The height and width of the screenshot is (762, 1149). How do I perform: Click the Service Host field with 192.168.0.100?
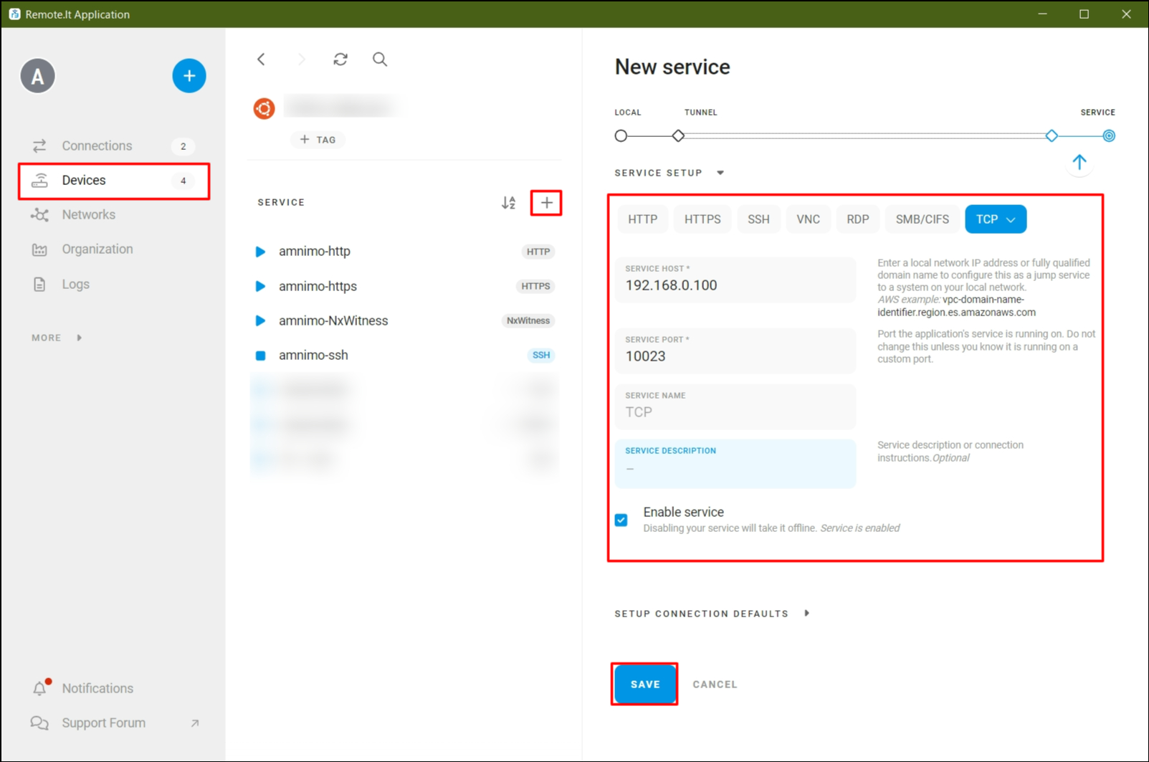[735, 280]
